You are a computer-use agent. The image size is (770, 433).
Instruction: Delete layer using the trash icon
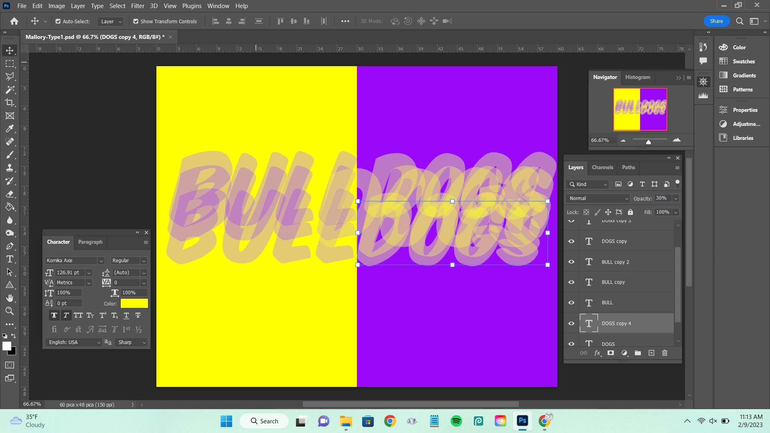665,353
